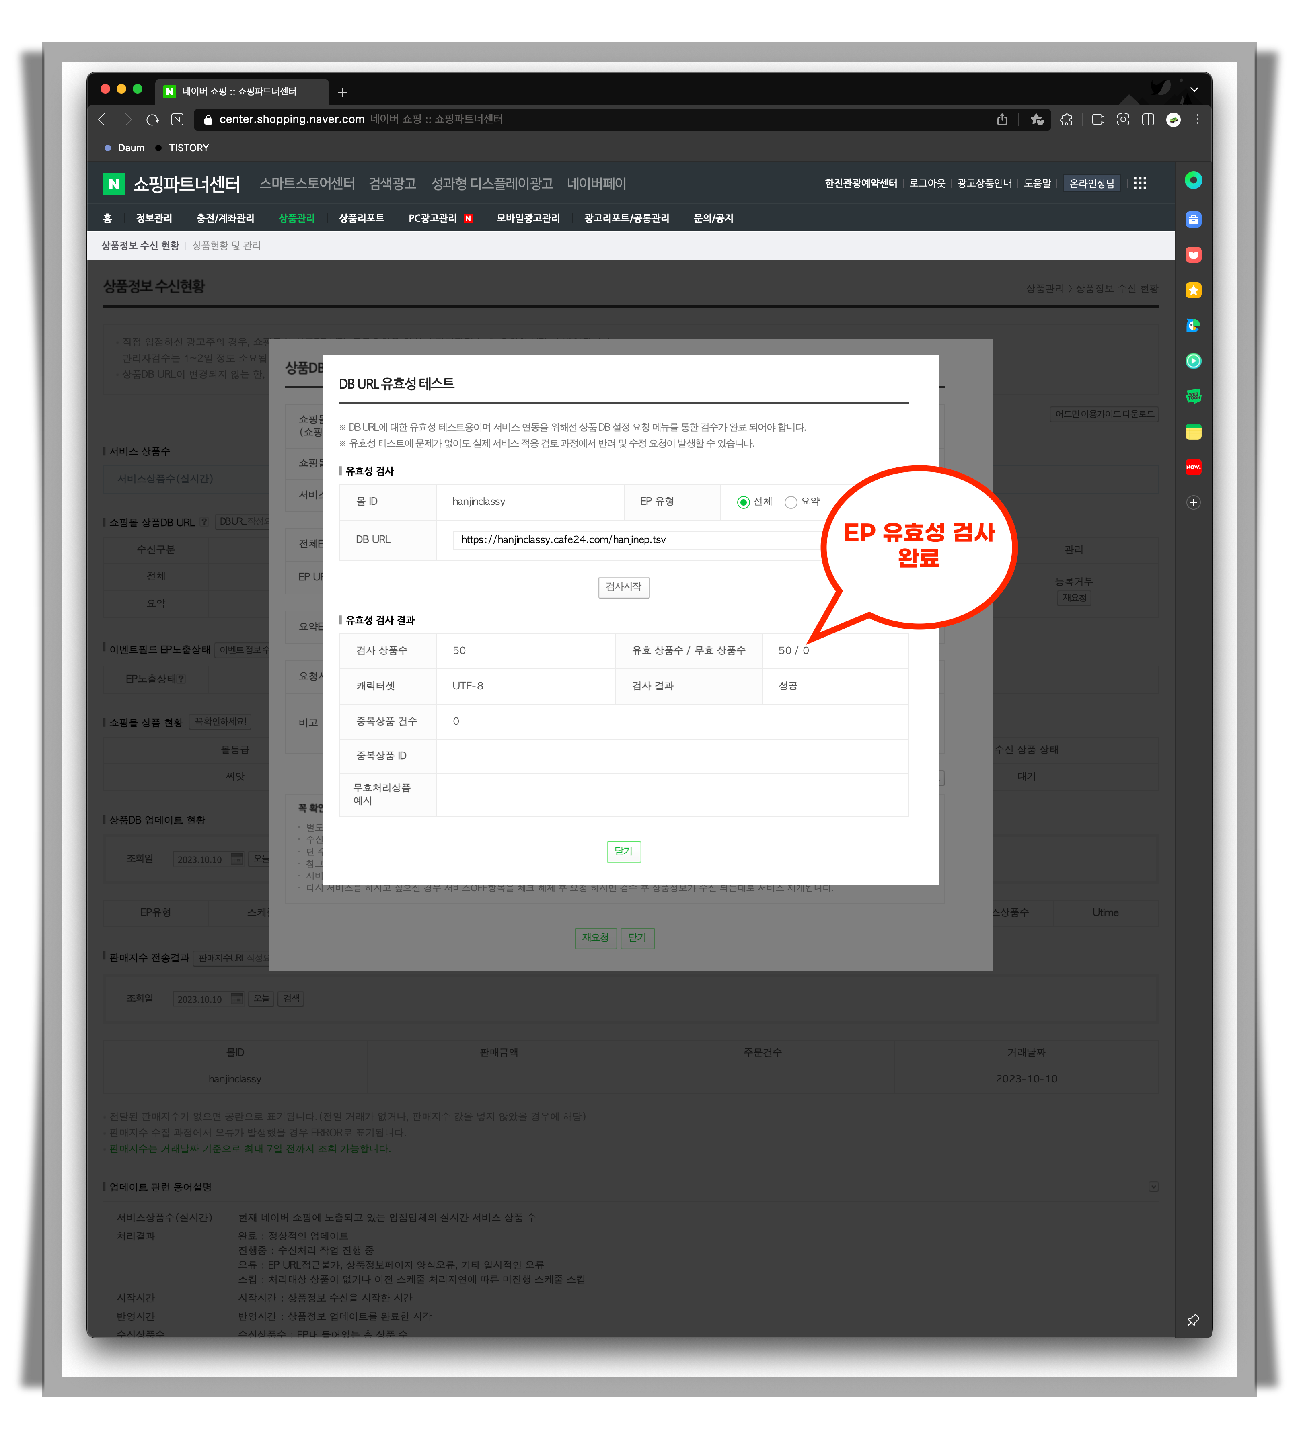
Task: Click the lock icon in the address bar
Action: point(208,120)
